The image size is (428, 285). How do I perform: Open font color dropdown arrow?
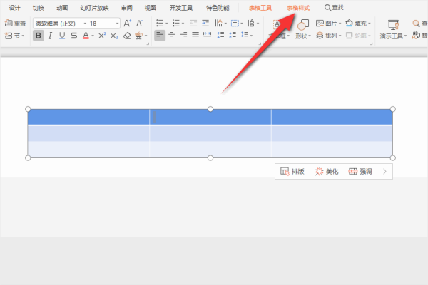(93, 36)
